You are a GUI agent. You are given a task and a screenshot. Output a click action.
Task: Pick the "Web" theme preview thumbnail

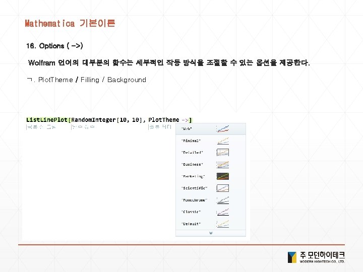[223, 129]
